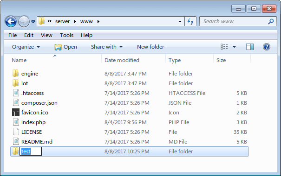
Task: Open the Edit menu
Action: click(29, 35)
